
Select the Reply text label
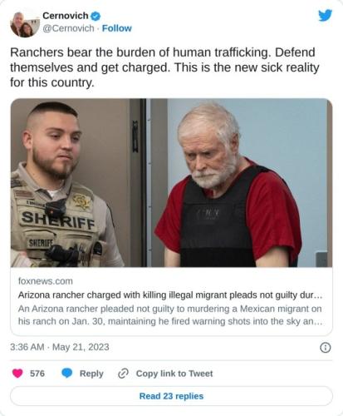pyautogui.click(x=91, y=374)
